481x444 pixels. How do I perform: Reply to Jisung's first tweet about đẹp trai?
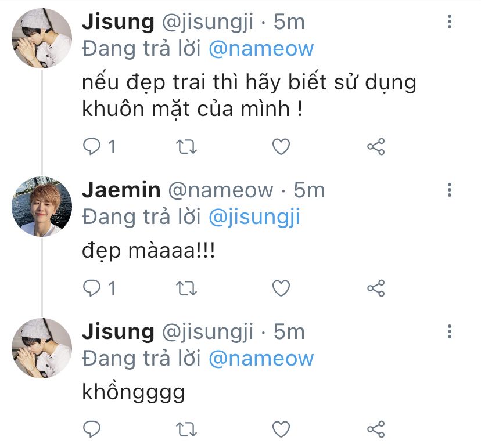(92, 147)
